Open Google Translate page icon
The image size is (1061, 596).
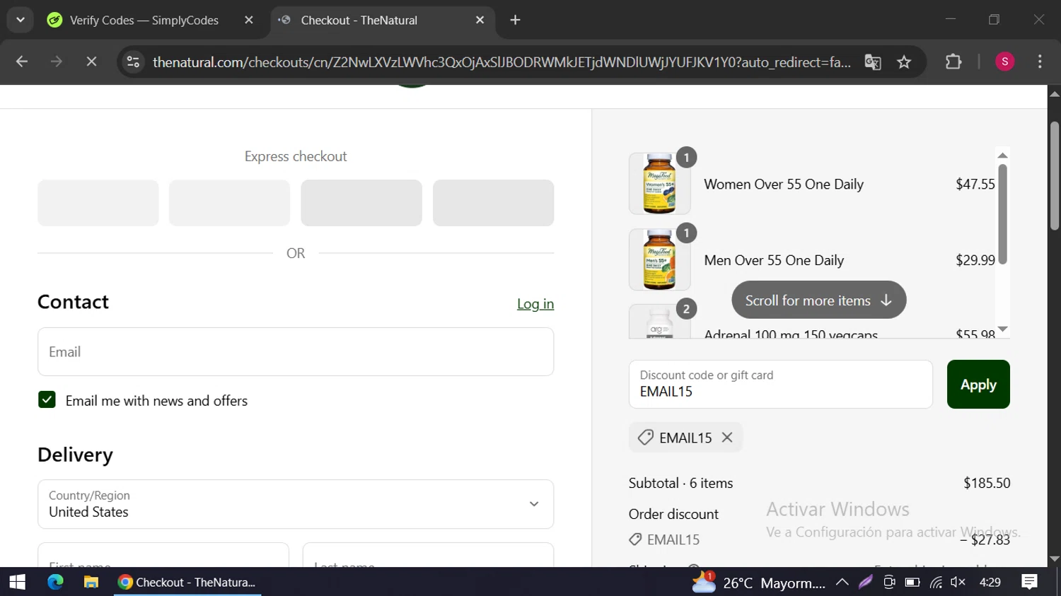(x=873, y=62)
